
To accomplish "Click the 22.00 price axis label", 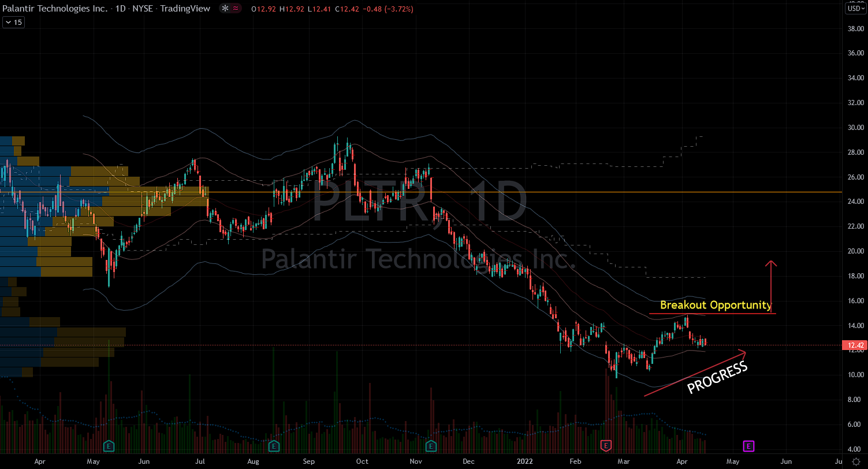I will click(855, 226).
